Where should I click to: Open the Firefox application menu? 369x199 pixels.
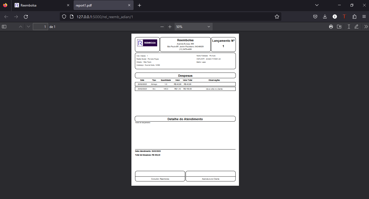click(x=364, y=17)
